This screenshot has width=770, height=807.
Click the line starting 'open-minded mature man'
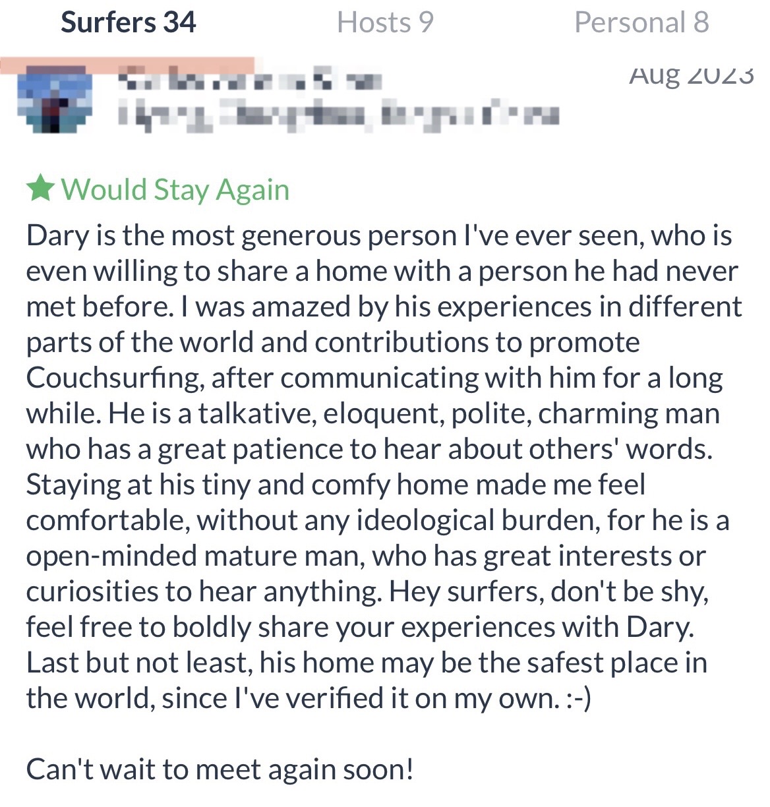pyautogui.click(x=366, y=556)
